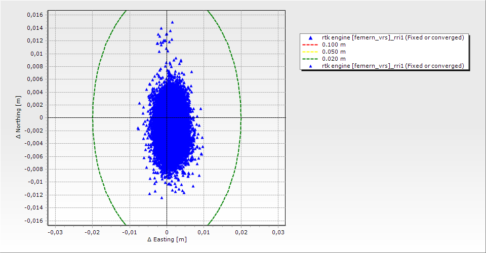Click green circle where it meets left zero line

93,117
